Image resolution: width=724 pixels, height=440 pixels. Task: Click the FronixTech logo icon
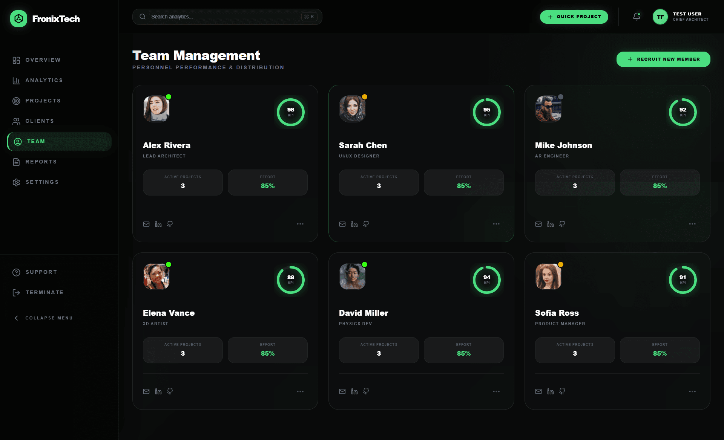(x=18, y=18)
